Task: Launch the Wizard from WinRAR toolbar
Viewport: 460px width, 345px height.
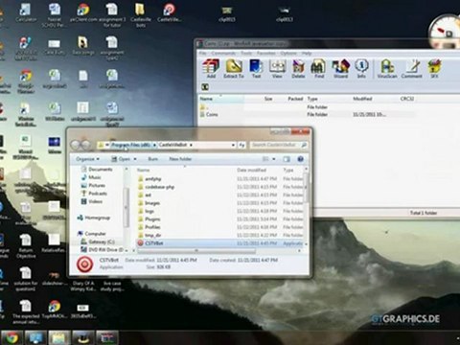Action: [340, 68]
